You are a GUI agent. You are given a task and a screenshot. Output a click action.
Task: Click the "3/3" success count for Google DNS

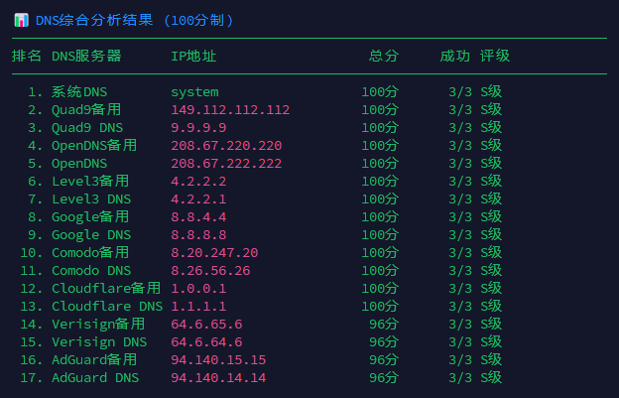(x=460, y=235)
